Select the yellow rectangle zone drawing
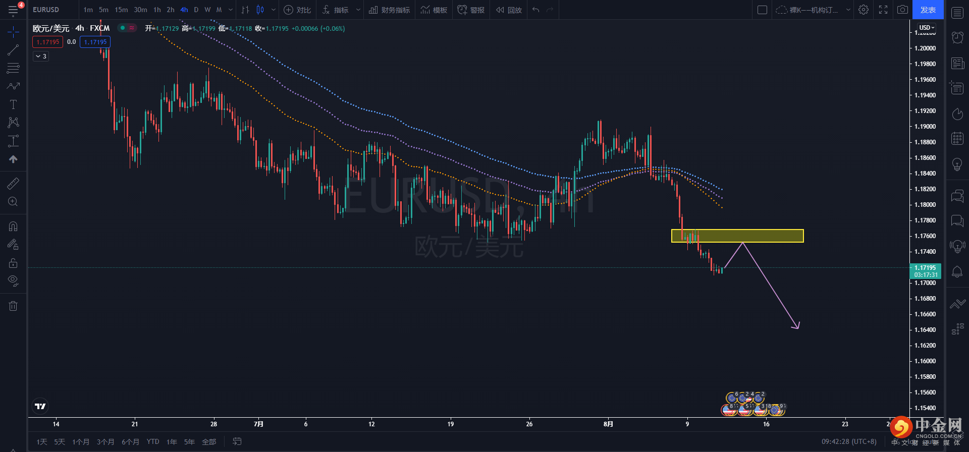The height and width of the screenshot is (452, 969). tap(737, 236)
